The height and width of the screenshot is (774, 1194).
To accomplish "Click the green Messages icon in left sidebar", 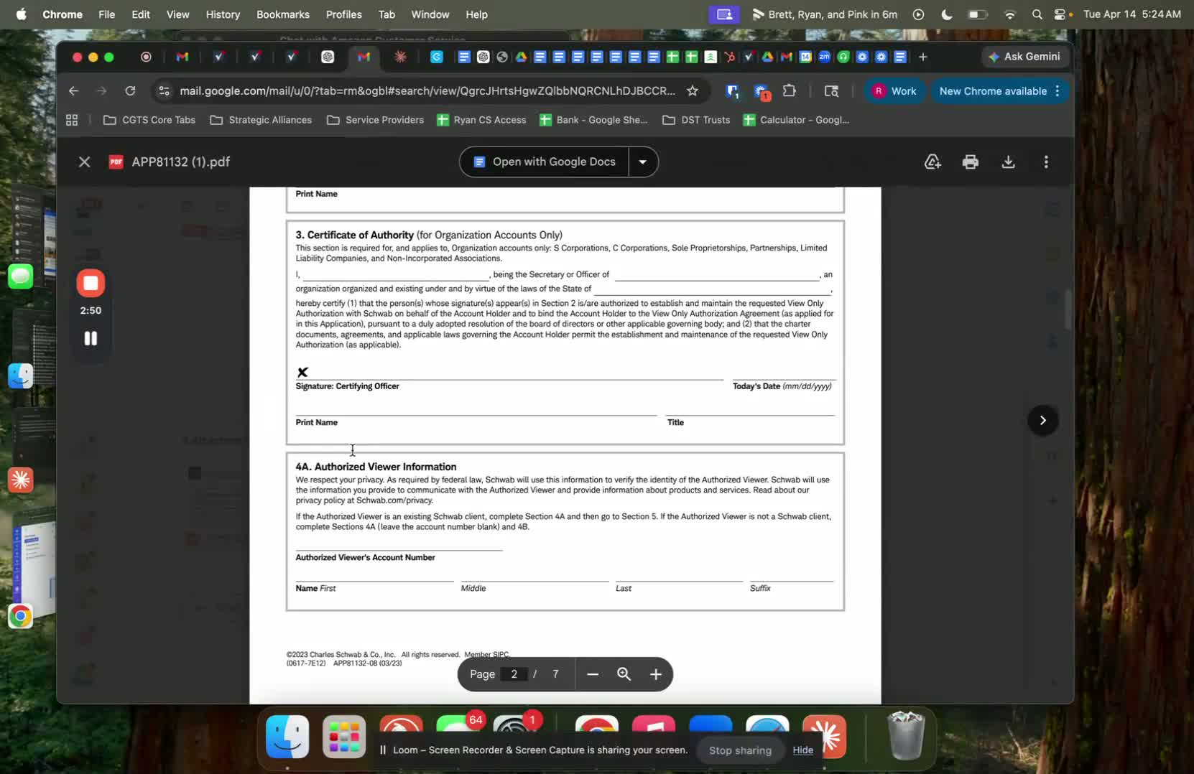I will click(20, 276).
